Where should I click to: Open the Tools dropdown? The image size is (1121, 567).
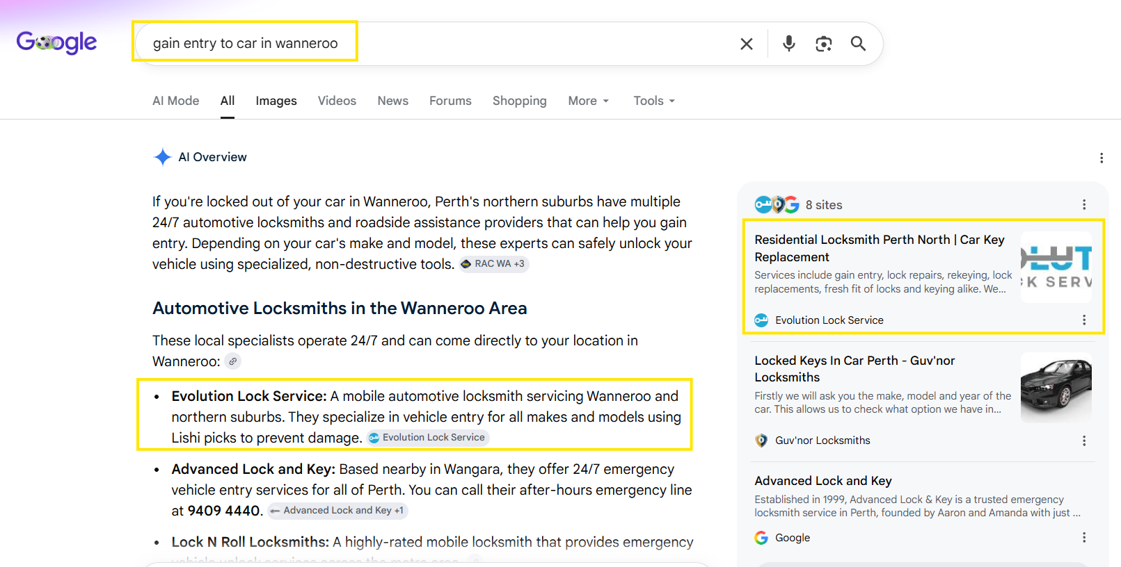click(654, 101)
